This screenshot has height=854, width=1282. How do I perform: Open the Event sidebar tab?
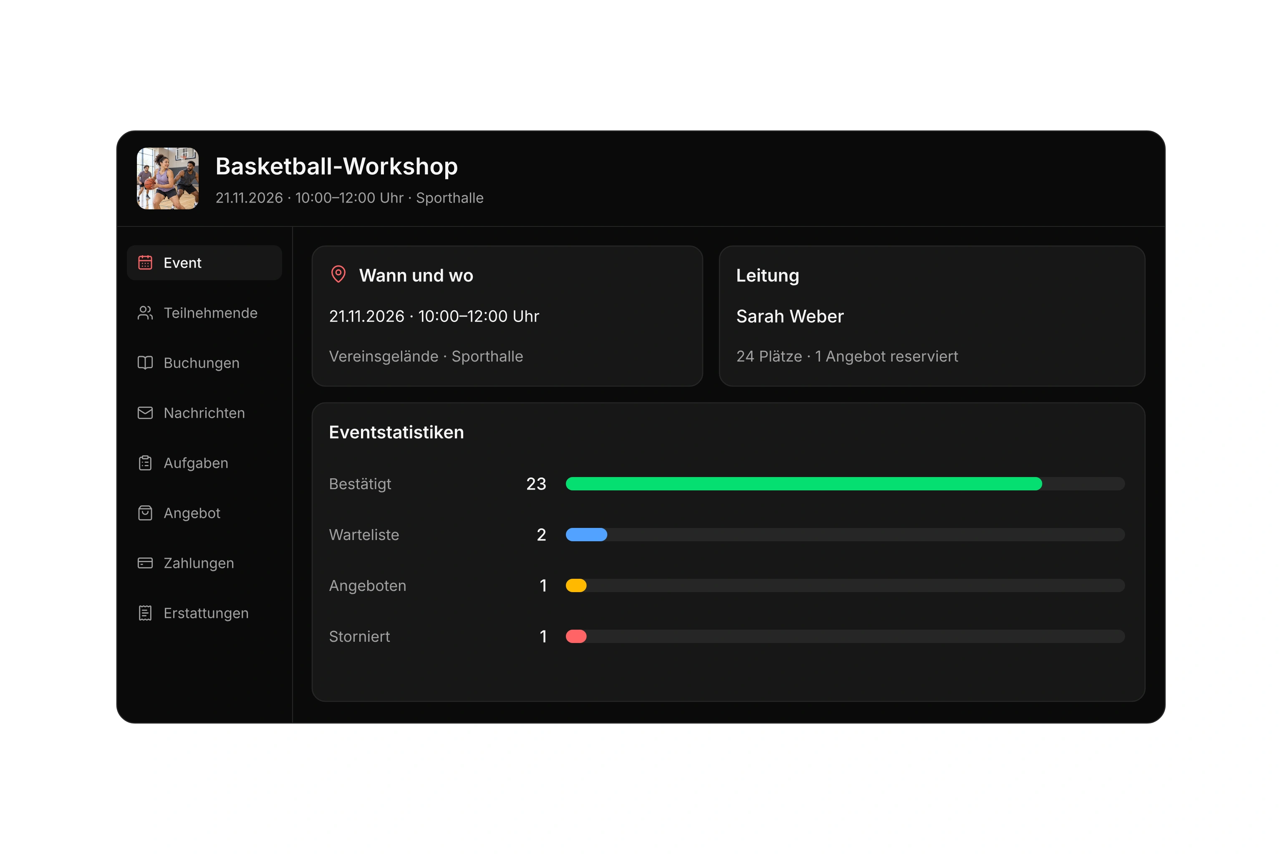(x=204, y=263)
